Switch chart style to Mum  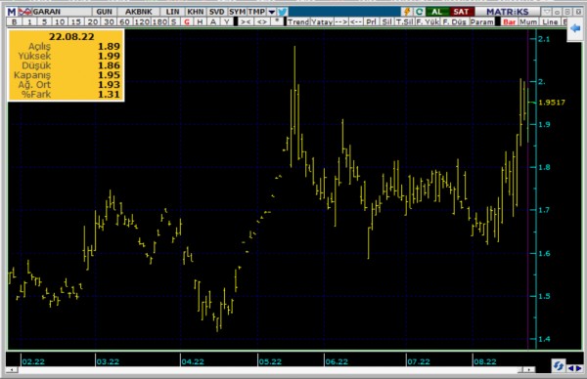click(x=528, y=22)
